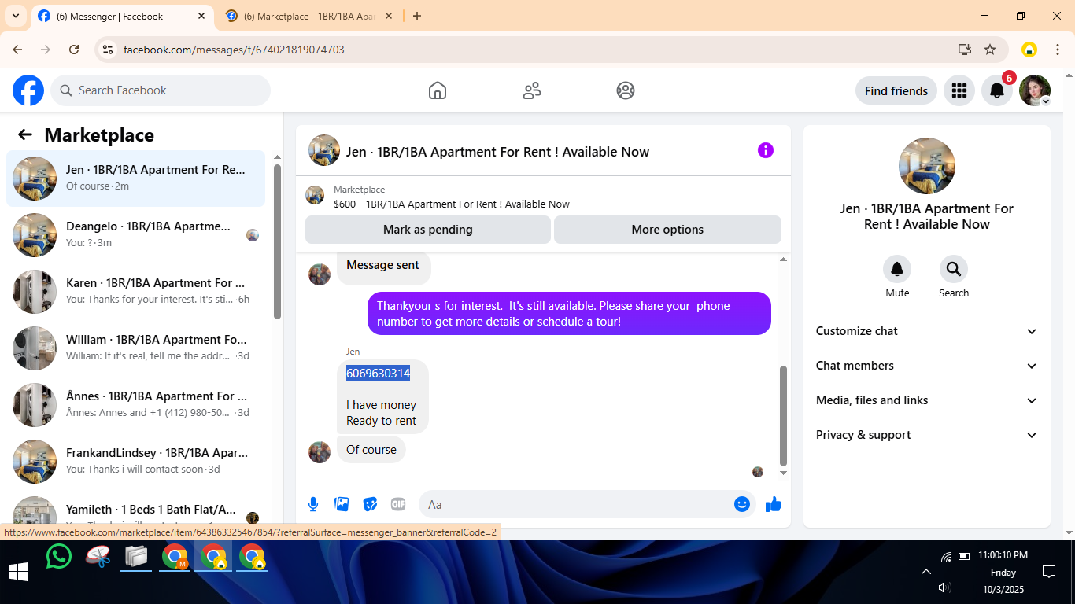This screenshot has width=1075, height=604.
Task: Choose a GIF icon
Action: (x=398, y=504)
